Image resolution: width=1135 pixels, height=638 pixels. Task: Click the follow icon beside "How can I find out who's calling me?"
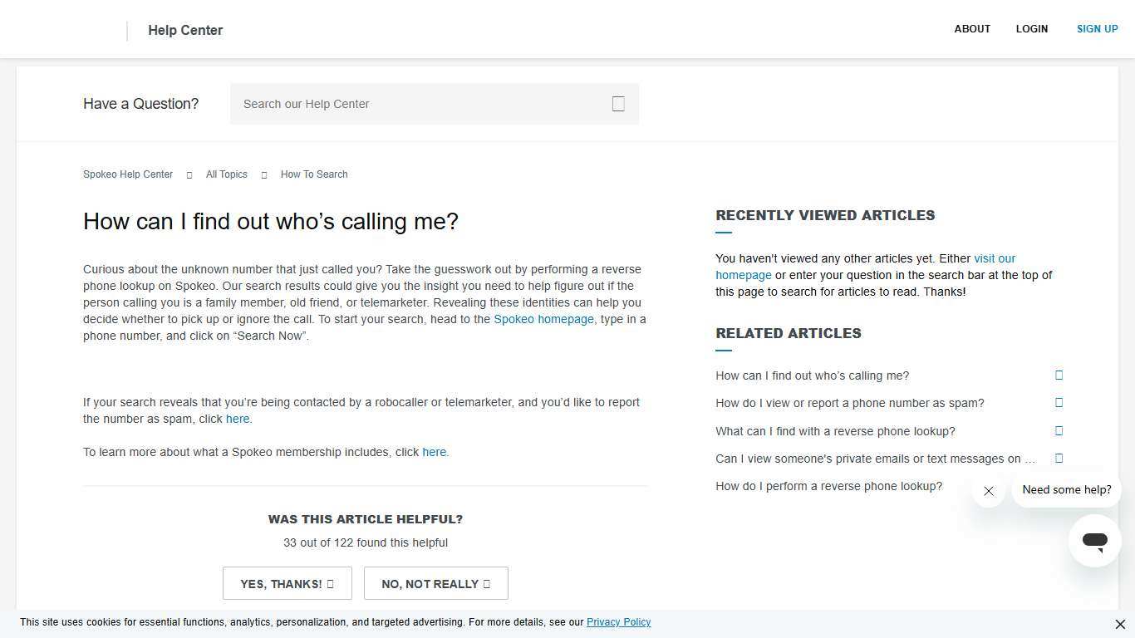tap(1059, 375)
